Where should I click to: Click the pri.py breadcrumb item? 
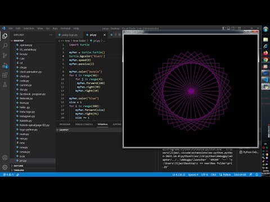[x=97, y=40]
